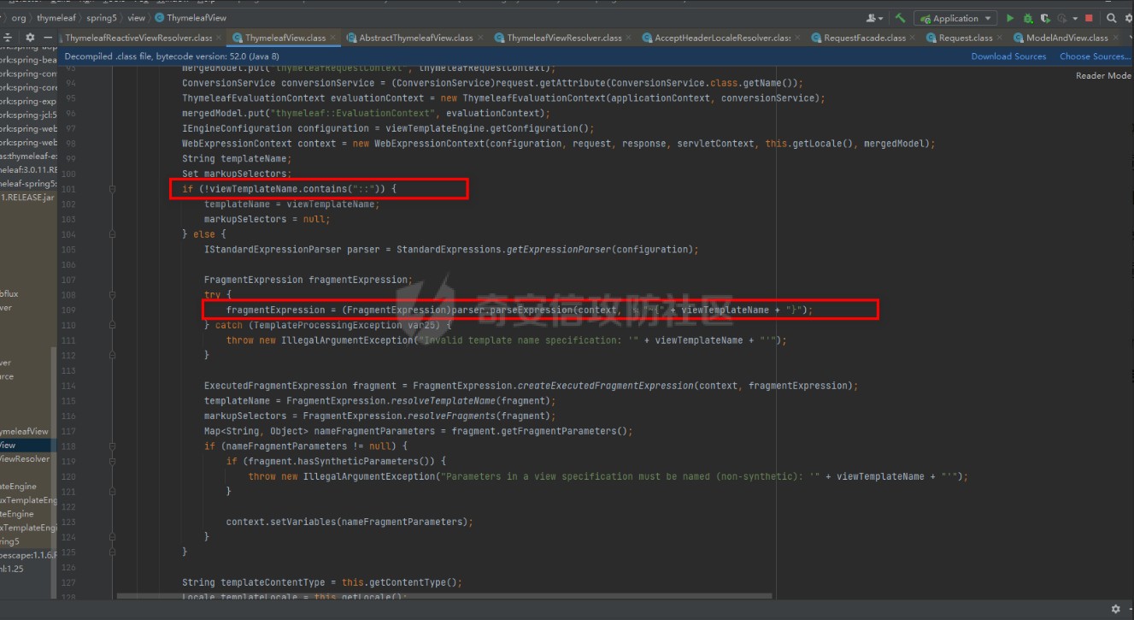Open project panel gear settings

pyautogui.click(x=30, y=38)
